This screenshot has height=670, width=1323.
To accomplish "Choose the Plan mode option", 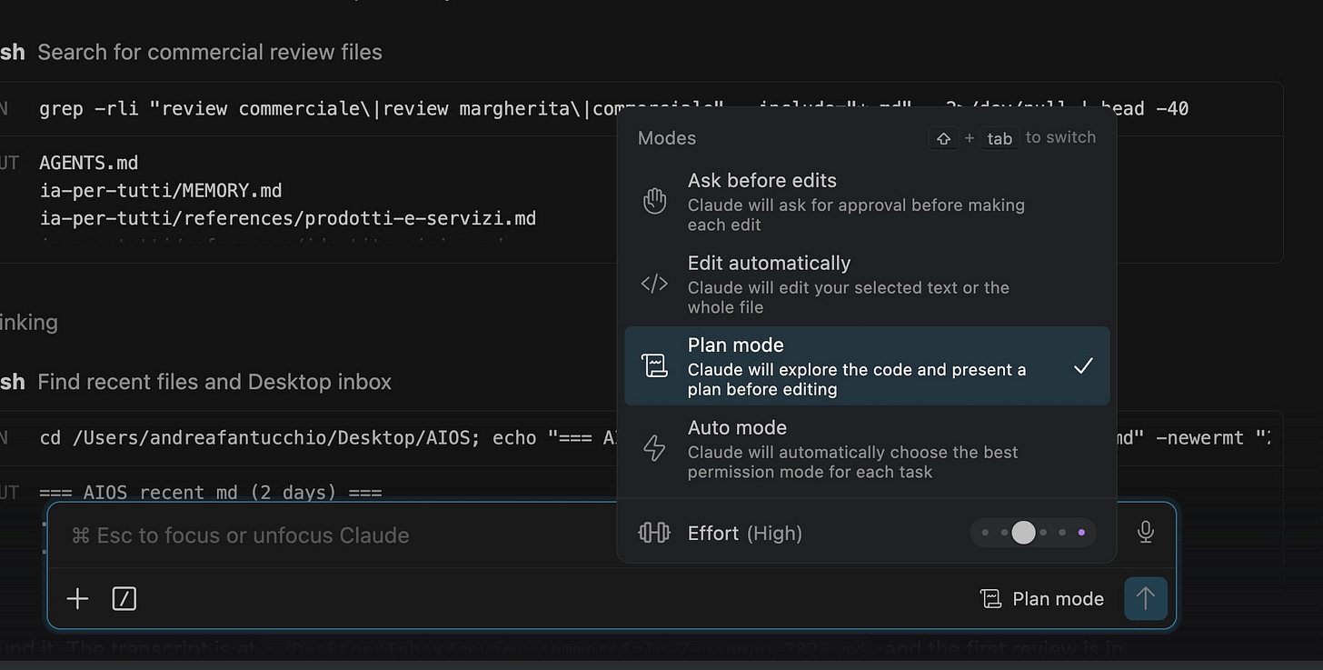I will [x=867, y=366].
